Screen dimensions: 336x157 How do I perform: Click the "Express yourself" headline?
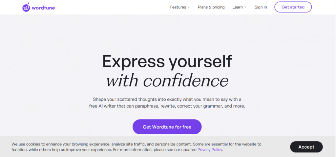point(167,61)
